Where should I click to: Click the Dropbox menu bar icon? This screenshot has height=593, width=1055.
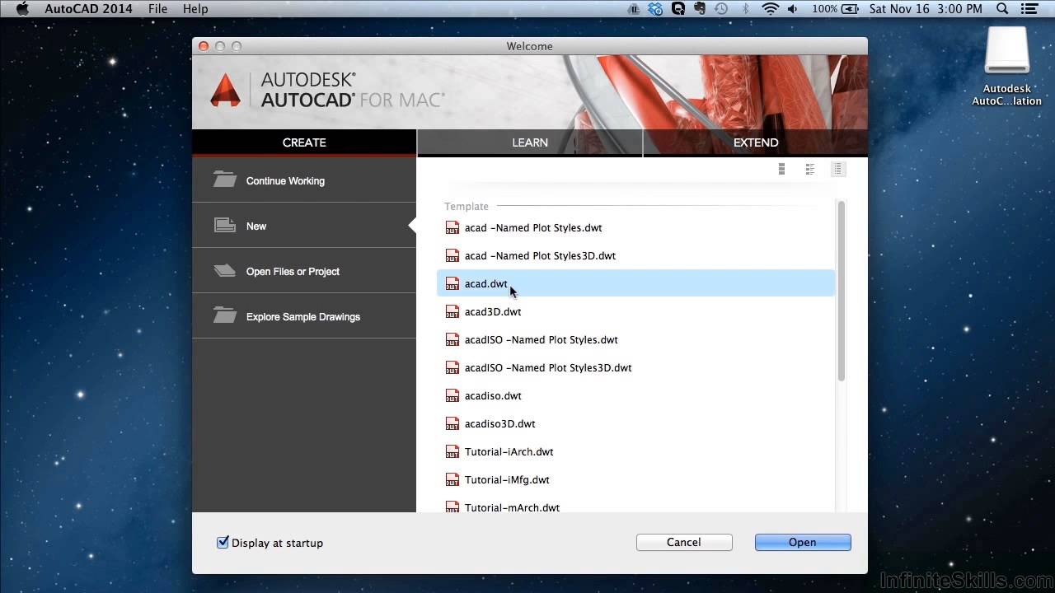(655, 9)
